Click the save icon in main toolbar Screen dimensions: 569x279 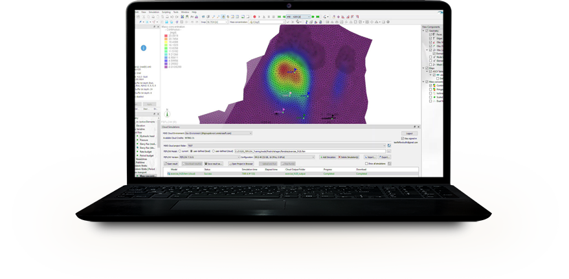coord(139,17)
